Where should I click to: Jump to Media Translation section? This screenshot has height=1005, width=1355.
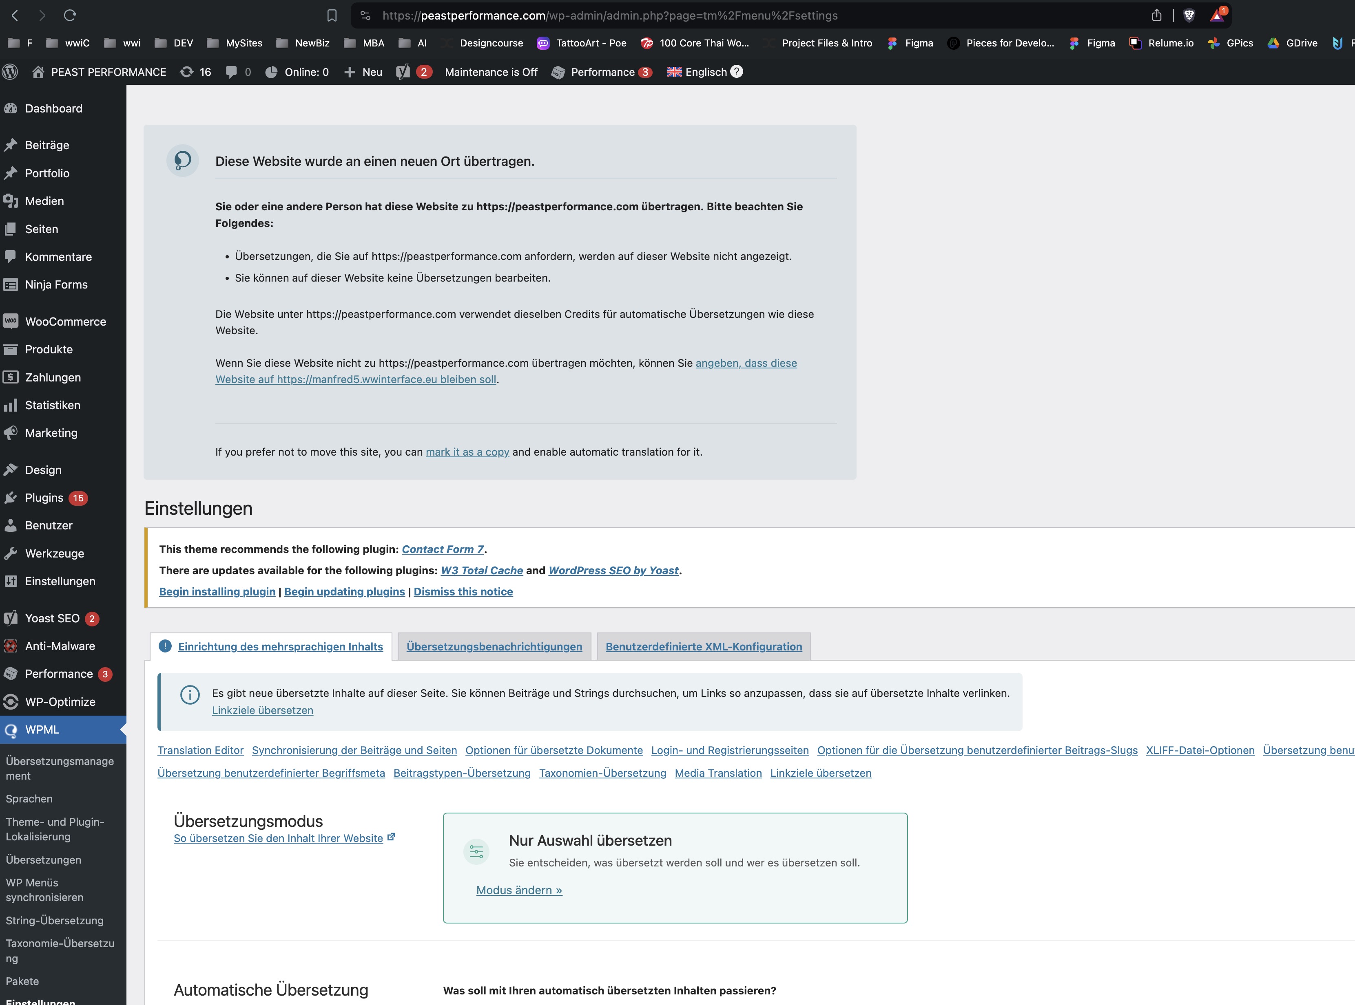click(x=718, y=773)
